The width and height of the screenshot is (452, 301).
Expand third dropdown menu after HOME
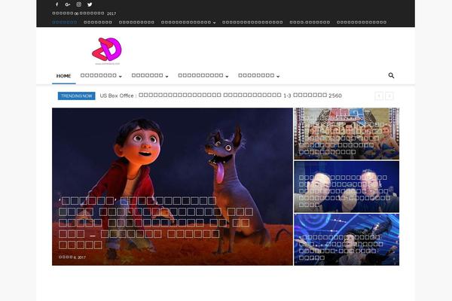click(203, 76)
